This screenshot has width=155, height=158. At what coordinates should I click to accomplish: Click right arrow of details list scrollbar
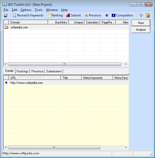click(126, 147)
